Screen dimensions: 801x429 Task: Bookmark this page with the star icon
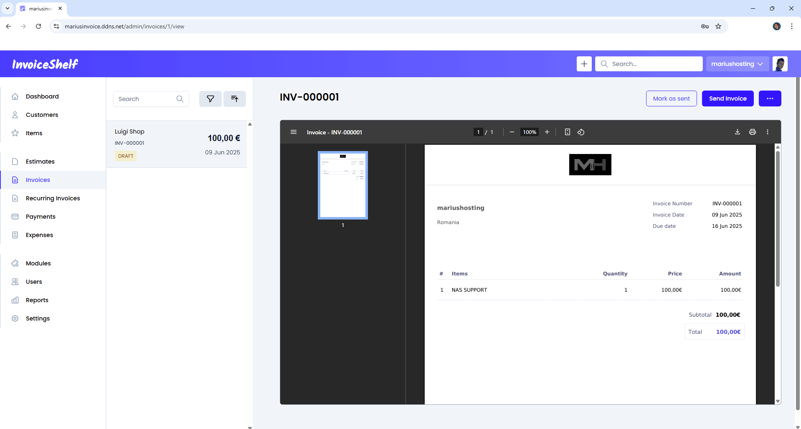coord(718,26)
